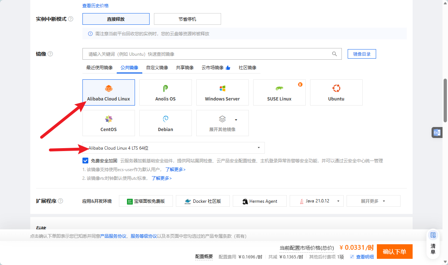Switch to the 自定义镜像 tab
Image resolution: width=448 pixels, height=265 pixels.
[157, 68]
